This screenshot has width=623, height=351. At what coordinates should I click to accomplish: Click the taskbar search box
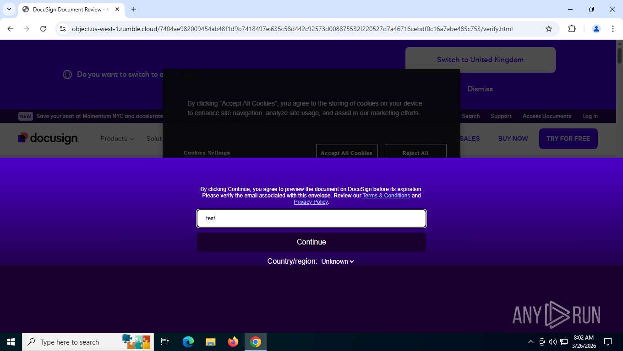(88, 342)
